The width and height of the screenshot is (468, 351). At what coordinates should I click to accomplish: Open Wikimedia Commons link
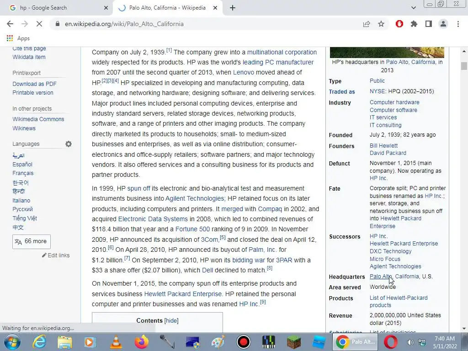[x=38, y=119]
